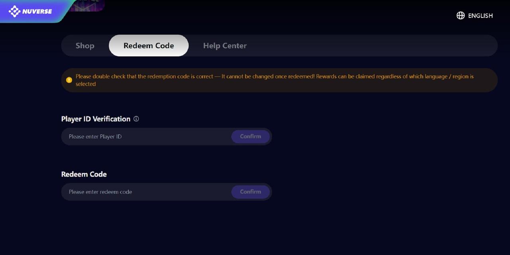Click the info icon beside Player ID Verification

[136, 119]
